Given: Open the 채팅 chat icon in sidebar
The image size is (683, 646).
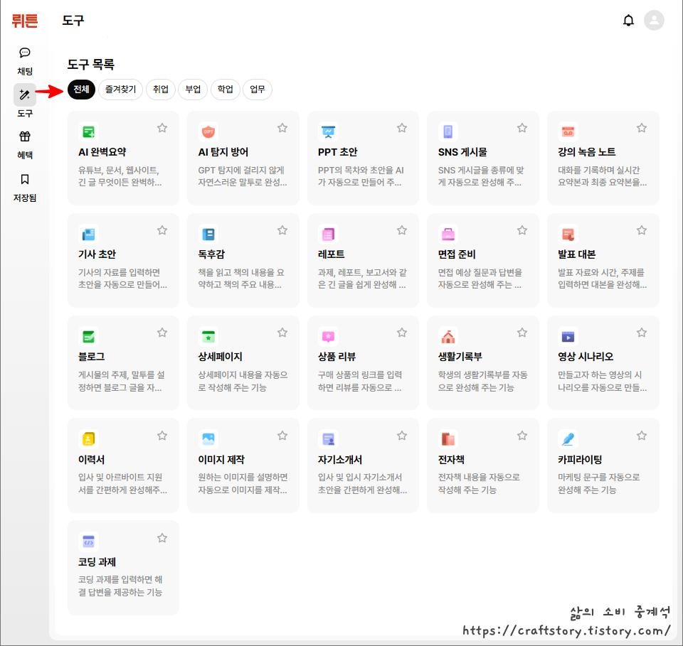Looking at the screenshot, I should pos(25,53).
